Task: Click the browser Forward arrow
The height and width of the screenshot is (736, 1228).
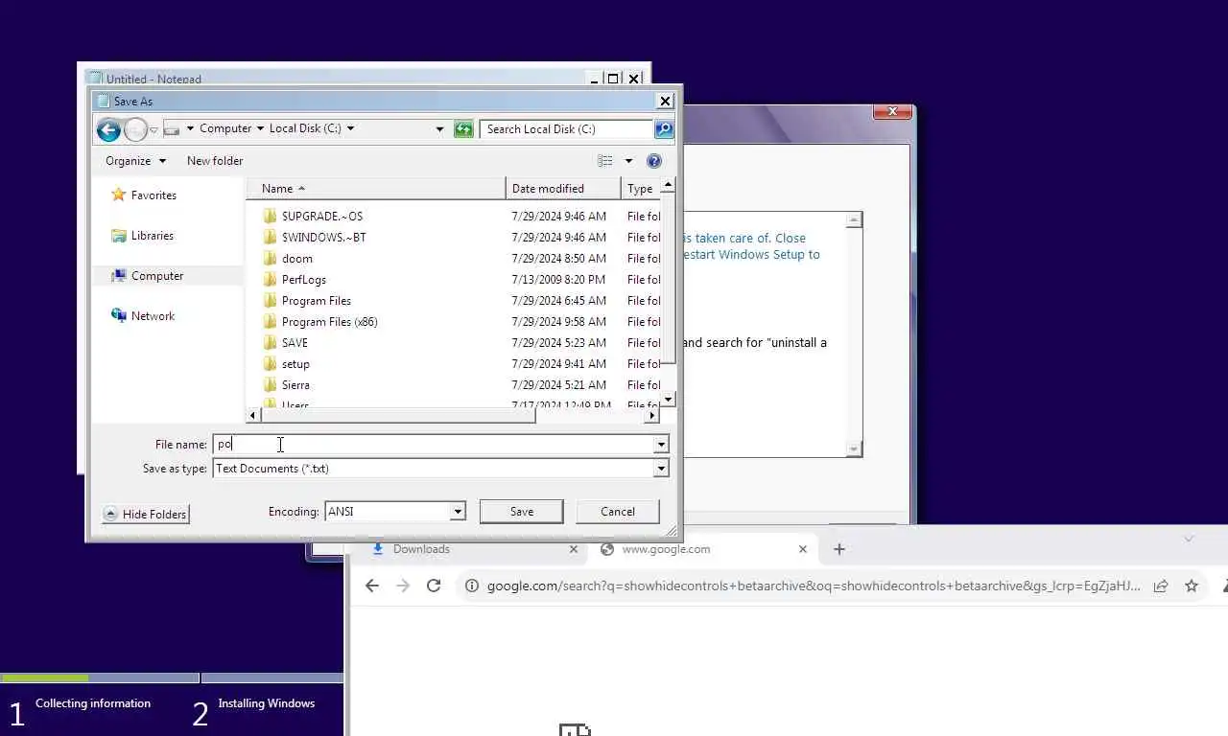Action: [x=403, y=586]
